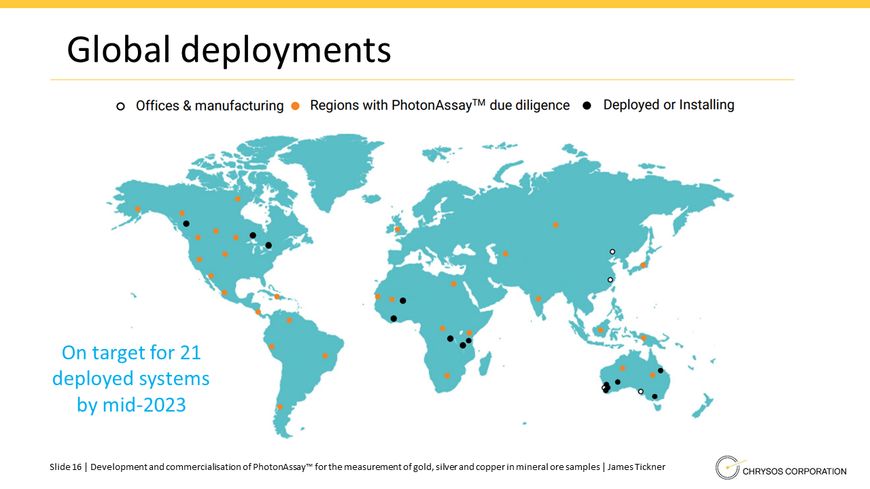Select the orange dot on the United Kingdom
The height and width of the screenshot is (489, 870).
click(x=398, y=230)
